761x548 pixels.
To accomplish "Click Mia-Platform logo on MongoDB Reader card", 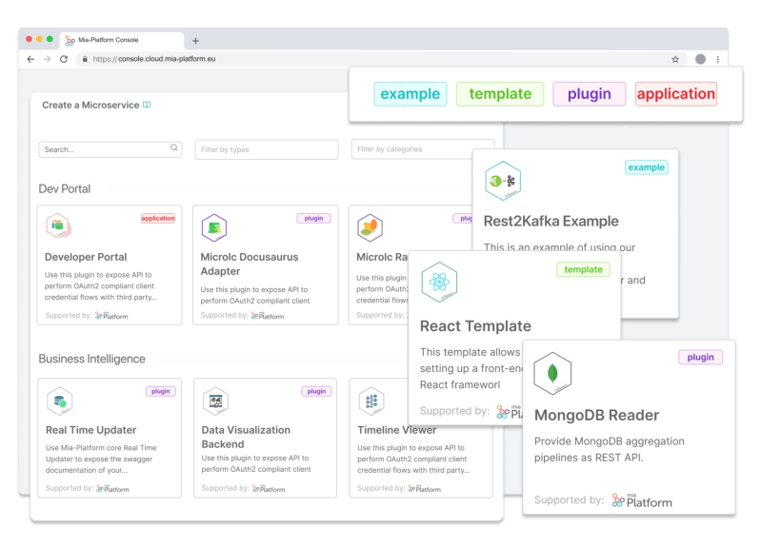I will 642,500.
